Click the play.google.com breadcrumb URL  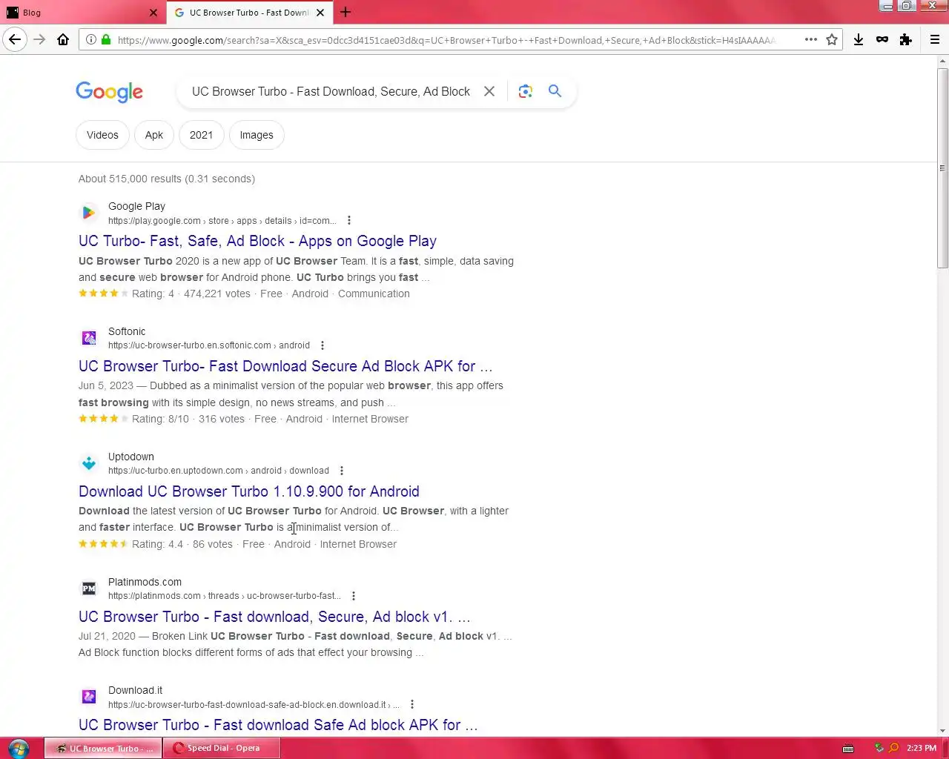(x=222, y=221)
